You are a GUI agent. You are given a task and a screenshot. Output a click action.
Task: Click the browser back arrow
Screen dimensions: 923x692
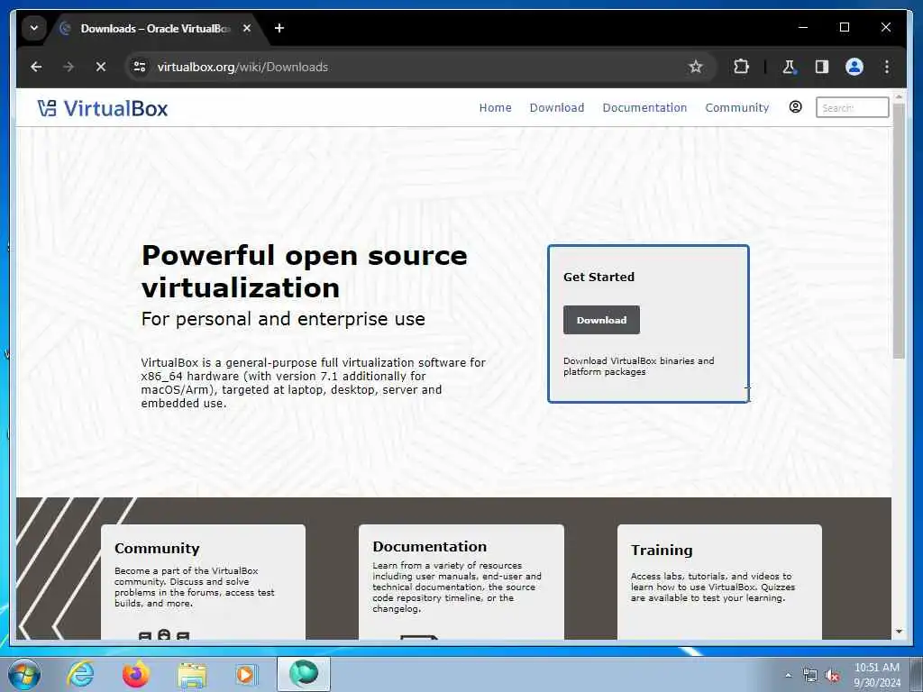point(36,67)
